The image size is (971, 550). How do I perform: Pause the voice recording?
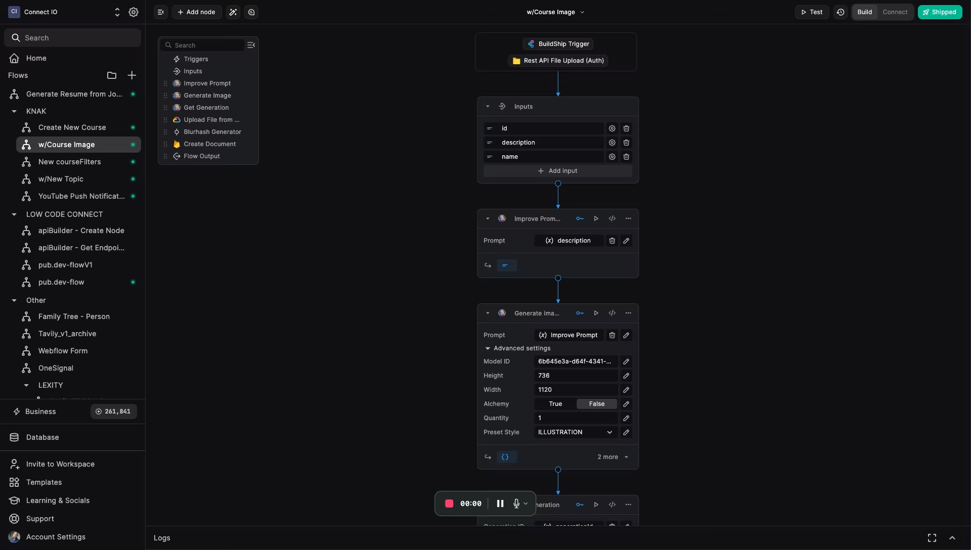[x=500, y=503]
